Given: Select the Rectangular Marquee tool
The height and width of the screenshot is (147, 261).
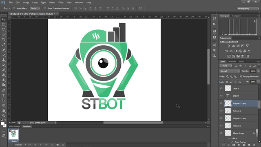Looking at the screenshot, I should [x=4, y=24].
